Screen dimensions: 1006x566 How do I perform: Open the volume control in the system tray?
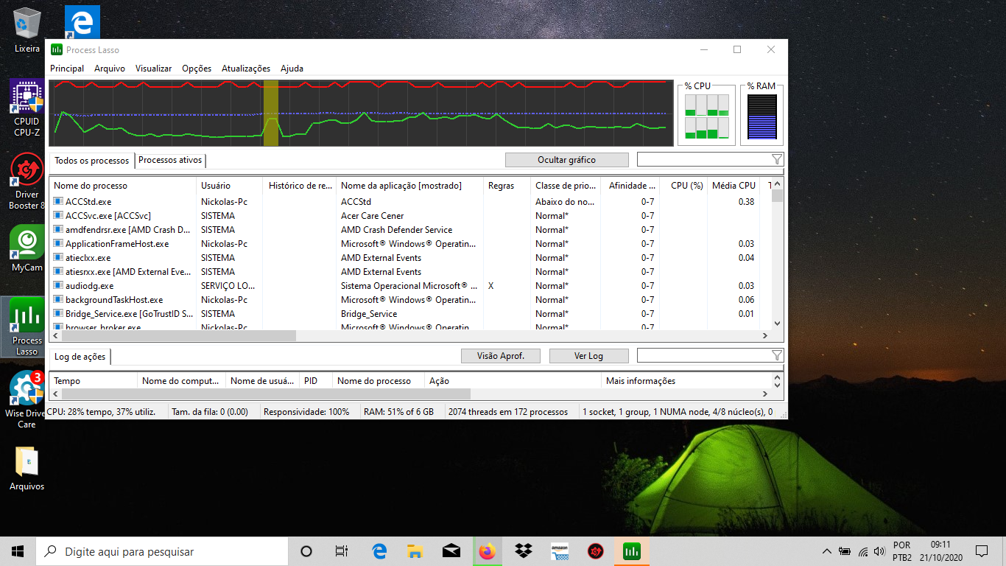879,551
